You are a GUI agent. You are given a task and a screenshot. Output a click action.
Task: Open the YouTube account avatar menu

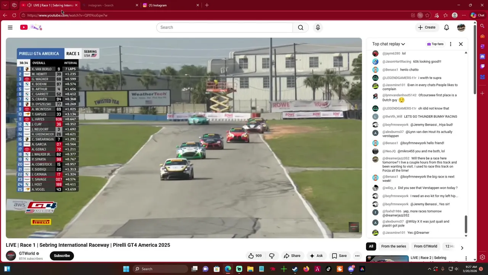pos(461,27)
